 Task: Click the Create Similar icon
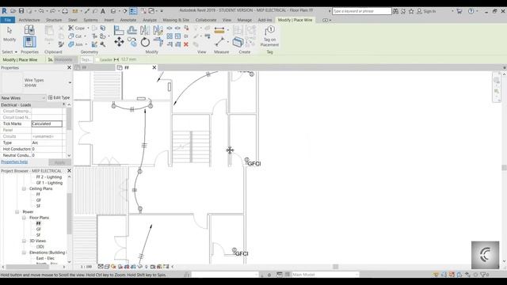click(x=238, y=42)
